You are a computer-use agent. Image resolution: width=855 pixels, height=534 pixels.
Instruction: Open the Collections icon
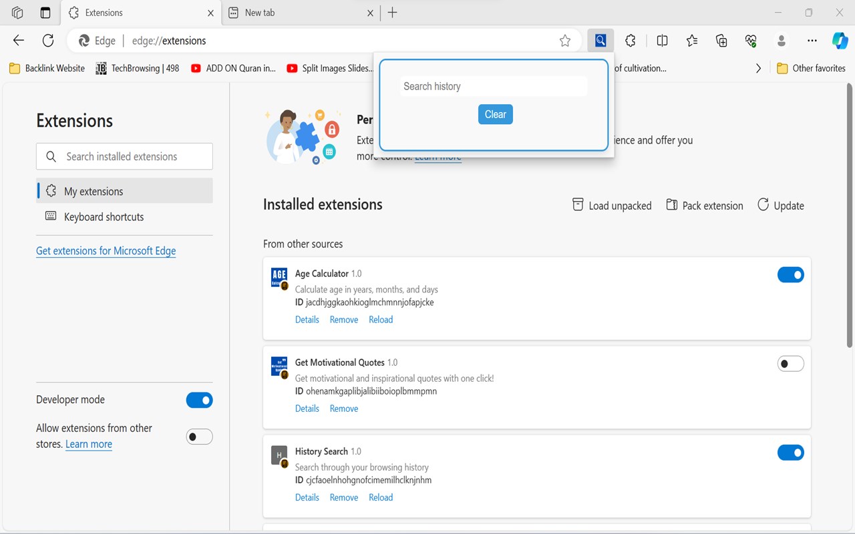point(721,41)
